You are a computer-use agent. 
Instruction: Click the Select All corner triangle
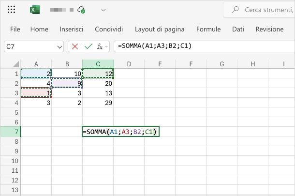pos(16,64)
